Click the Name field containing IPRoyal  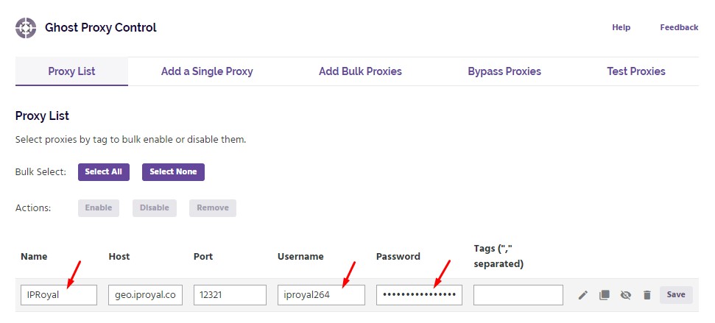point(59,295)
